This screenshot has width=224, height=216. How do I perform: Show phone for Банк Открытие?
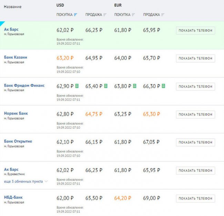(195, 142)
